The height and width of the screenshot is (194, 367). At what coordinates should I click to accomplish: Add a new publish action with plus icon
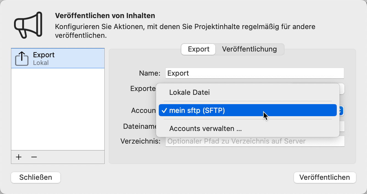point(18,157)
